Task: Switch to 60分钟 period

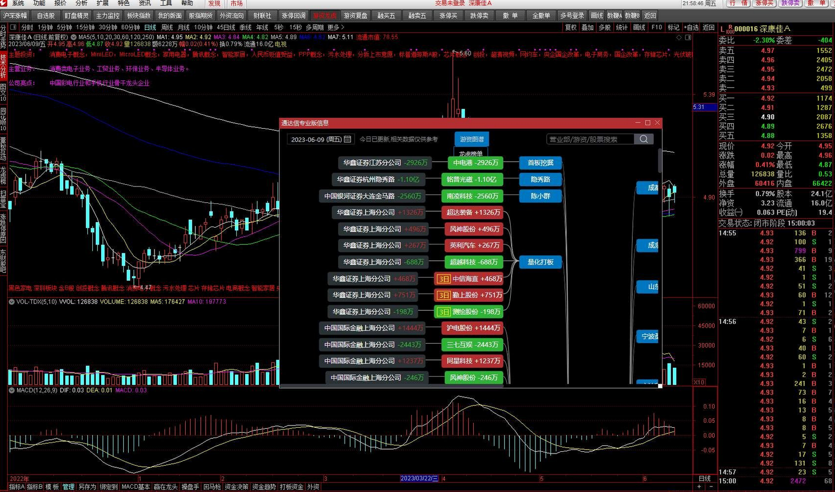Action: pos(130,27)
